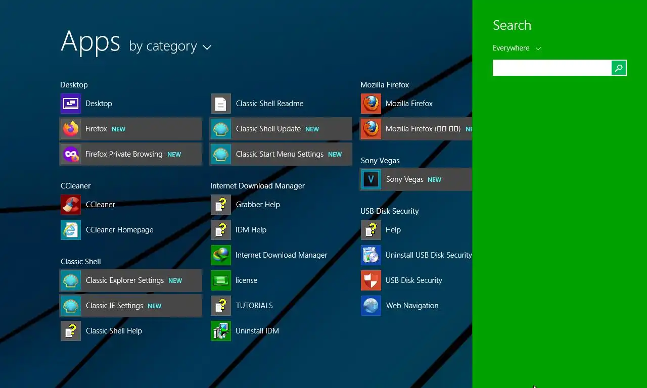Launch the Sony Vegas icon
The image size is (647, 388).
point(371,179)
